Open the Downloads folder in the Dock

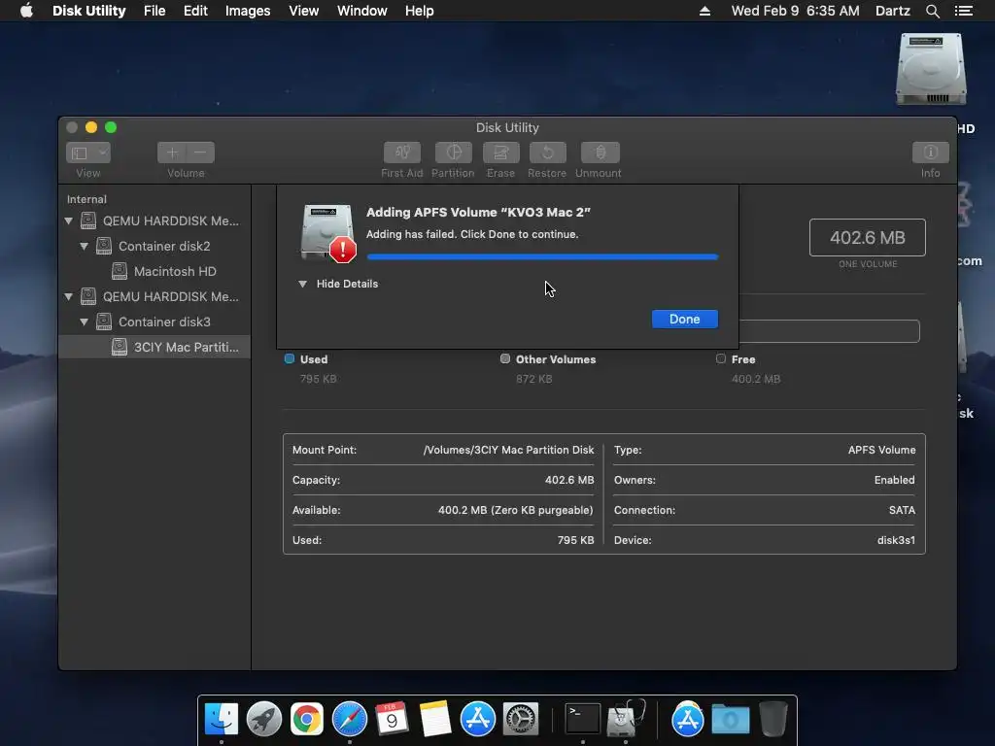coord(731,719)
